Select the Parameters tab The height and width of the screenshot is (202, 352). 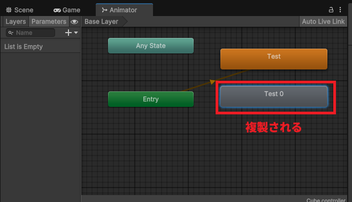(49, 21)
